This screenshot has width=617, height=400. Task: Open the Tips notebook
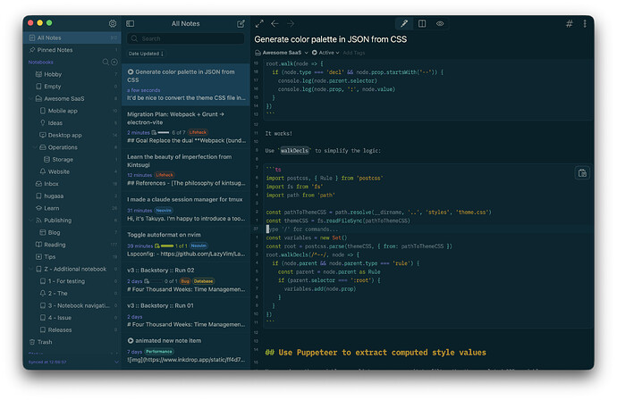(72, 257)
